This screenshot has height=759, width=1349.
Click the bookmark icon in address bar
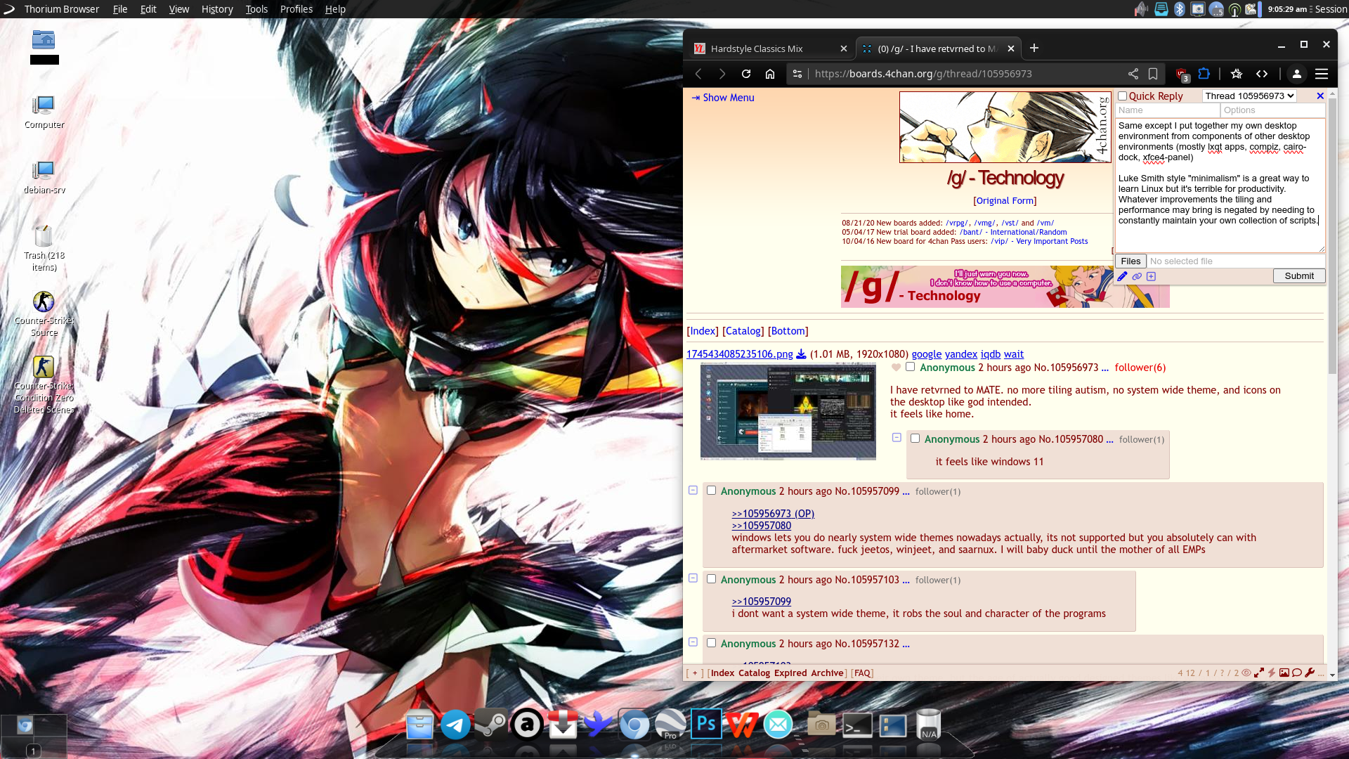tap(1153, 74)
